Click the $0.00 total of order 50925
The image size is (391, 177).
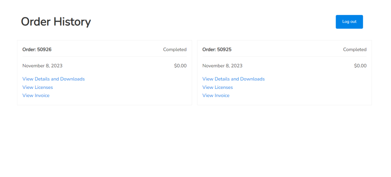360,66
